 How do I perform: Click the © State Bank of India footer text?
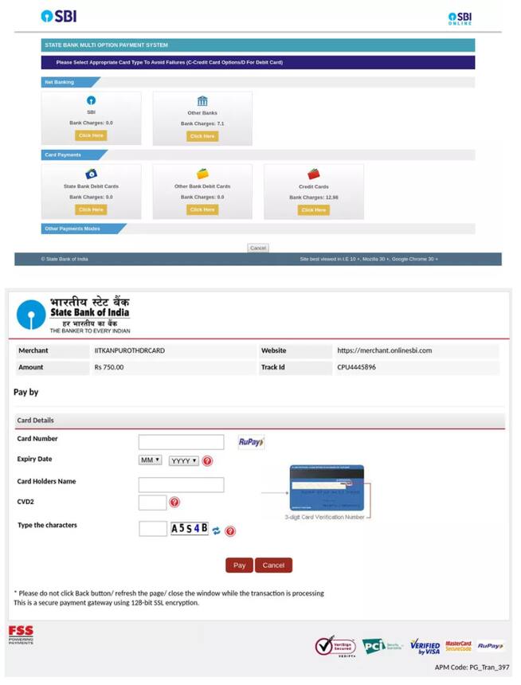pos(65,259)
